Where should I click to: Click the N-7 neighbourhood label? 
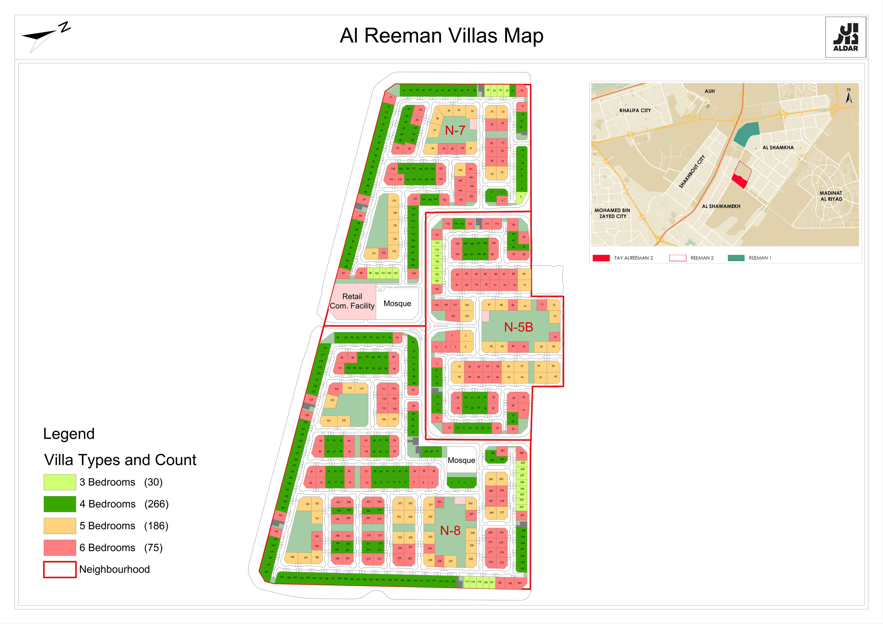pos(455,130)
